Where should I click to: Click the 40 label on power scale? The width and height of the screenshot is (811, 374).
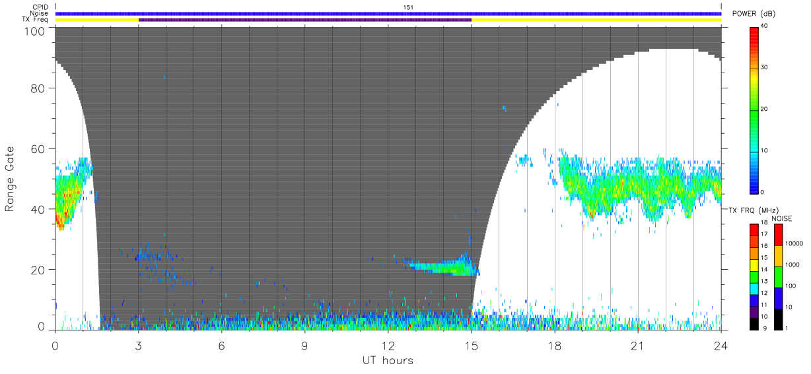764,26
